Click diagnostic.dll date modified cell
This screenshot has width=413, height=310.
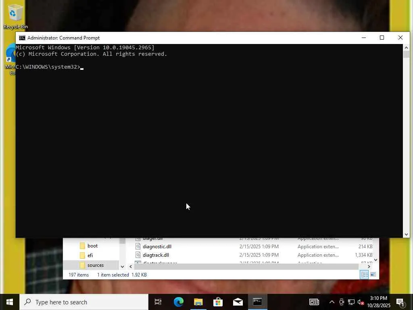click(x=259, y=247)
